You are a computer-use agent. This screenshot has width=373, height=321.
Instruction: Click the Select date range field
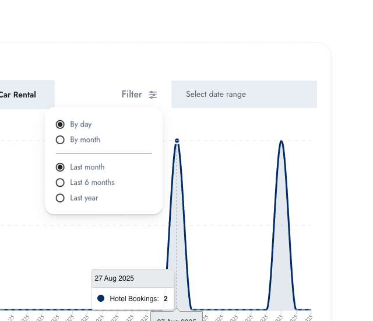pyautogui.click(x=244, y=95)
